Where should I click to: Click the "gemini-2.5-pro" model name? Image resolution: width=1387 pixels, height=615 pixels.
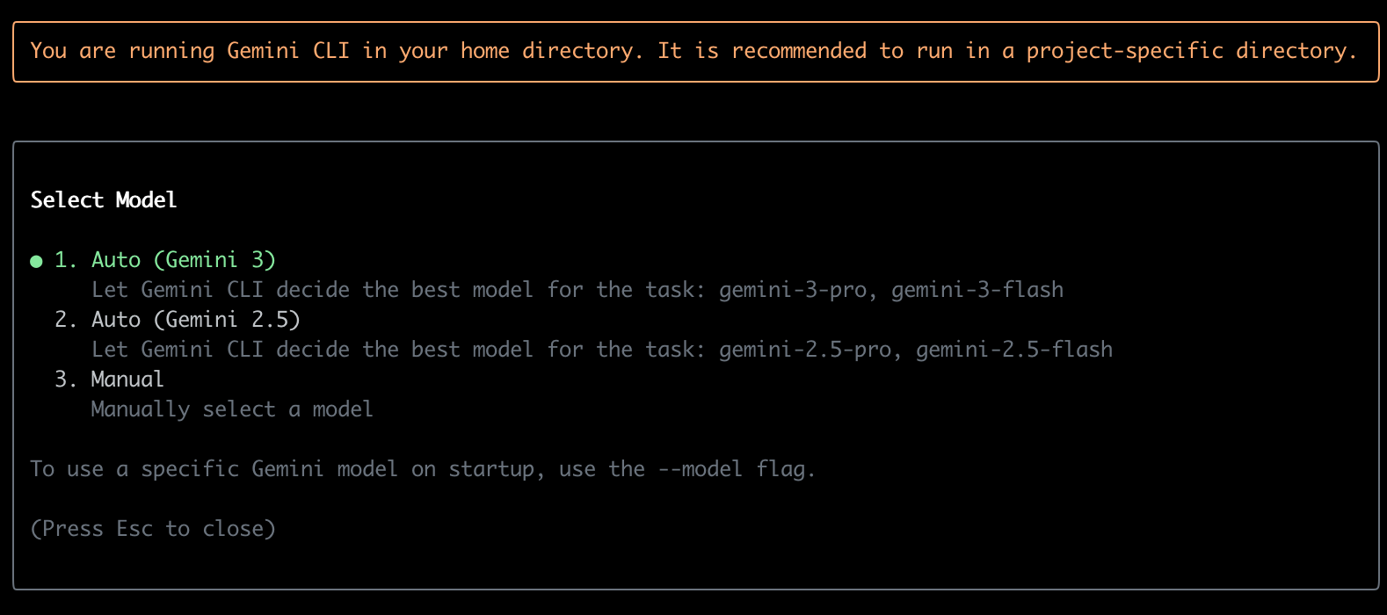[804, 350]
